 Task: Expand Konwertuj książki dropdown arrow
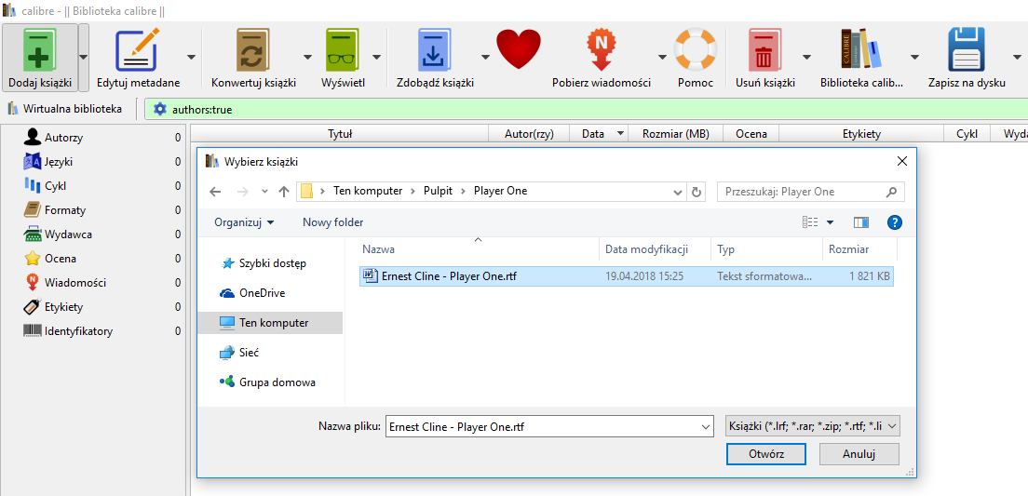[x=307, y=58]
